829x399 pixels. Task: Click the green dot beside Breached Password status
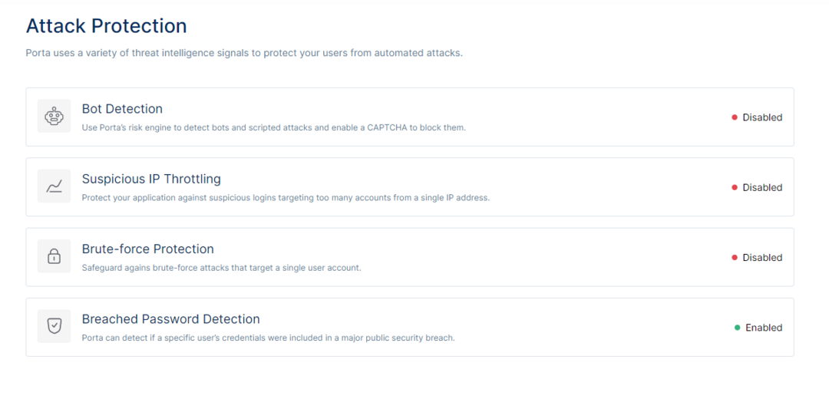[x=737, y=328]
